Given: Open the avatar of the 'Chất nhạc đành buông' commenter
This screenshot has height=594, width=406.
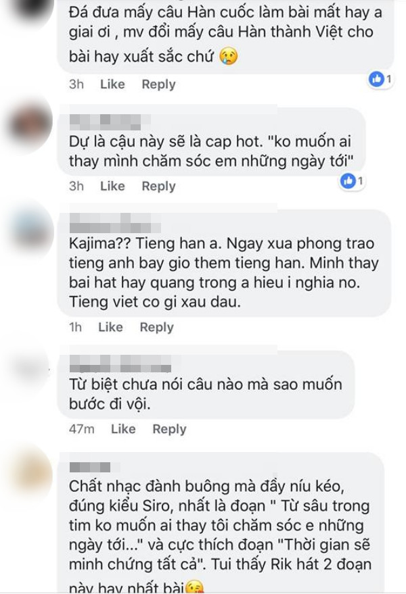Looking at the screenshot, I should pyautogui.click(x=32, y=474).
